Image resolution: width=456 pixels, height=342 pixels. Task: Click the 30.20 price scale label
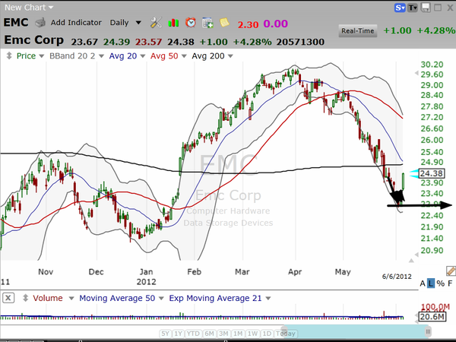point(432,65)
